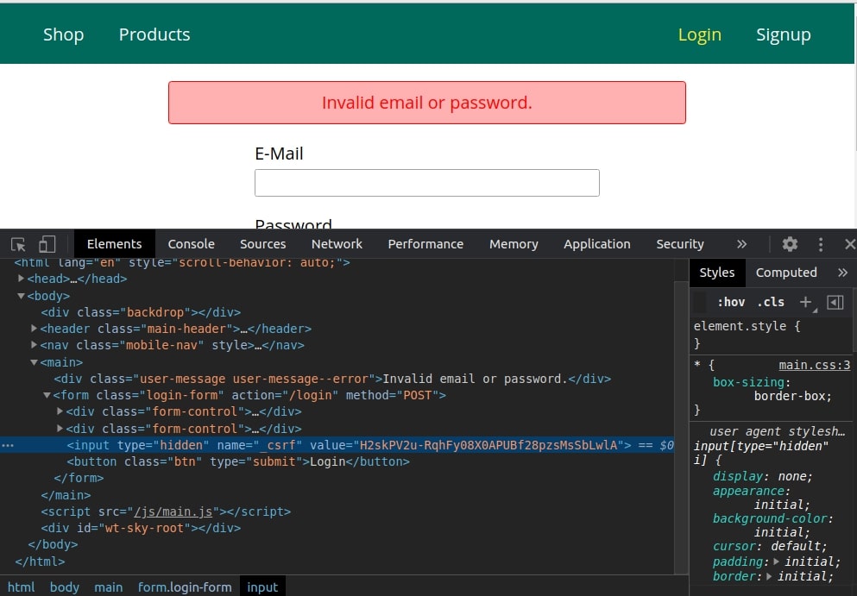The height and width of the screenshot is (596, 857).
Task: Select the div wt-sky-root row
Action: click(141, 528)
